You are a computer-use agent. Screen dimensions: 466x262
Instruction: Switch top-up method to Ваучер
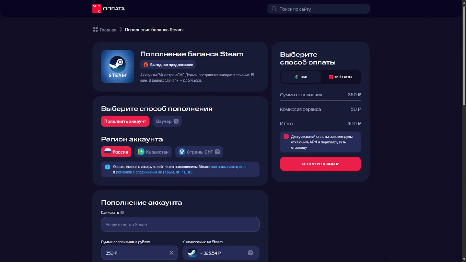164,121
